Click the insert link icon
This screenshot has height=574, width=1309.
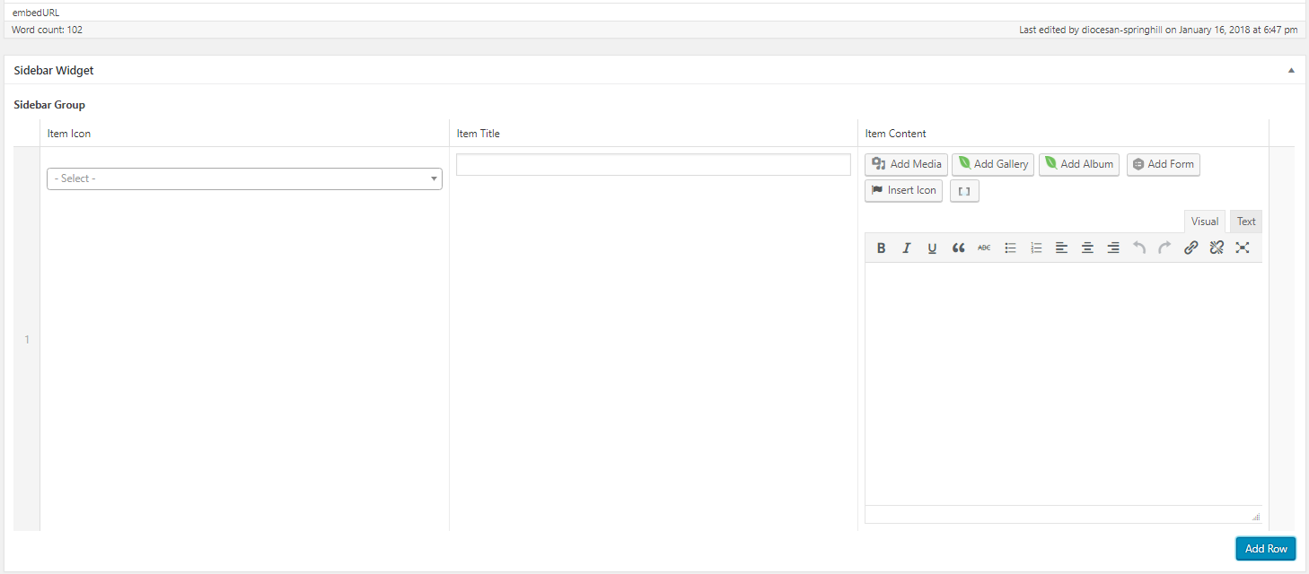pyautogui.click(x=1190, y=248)
